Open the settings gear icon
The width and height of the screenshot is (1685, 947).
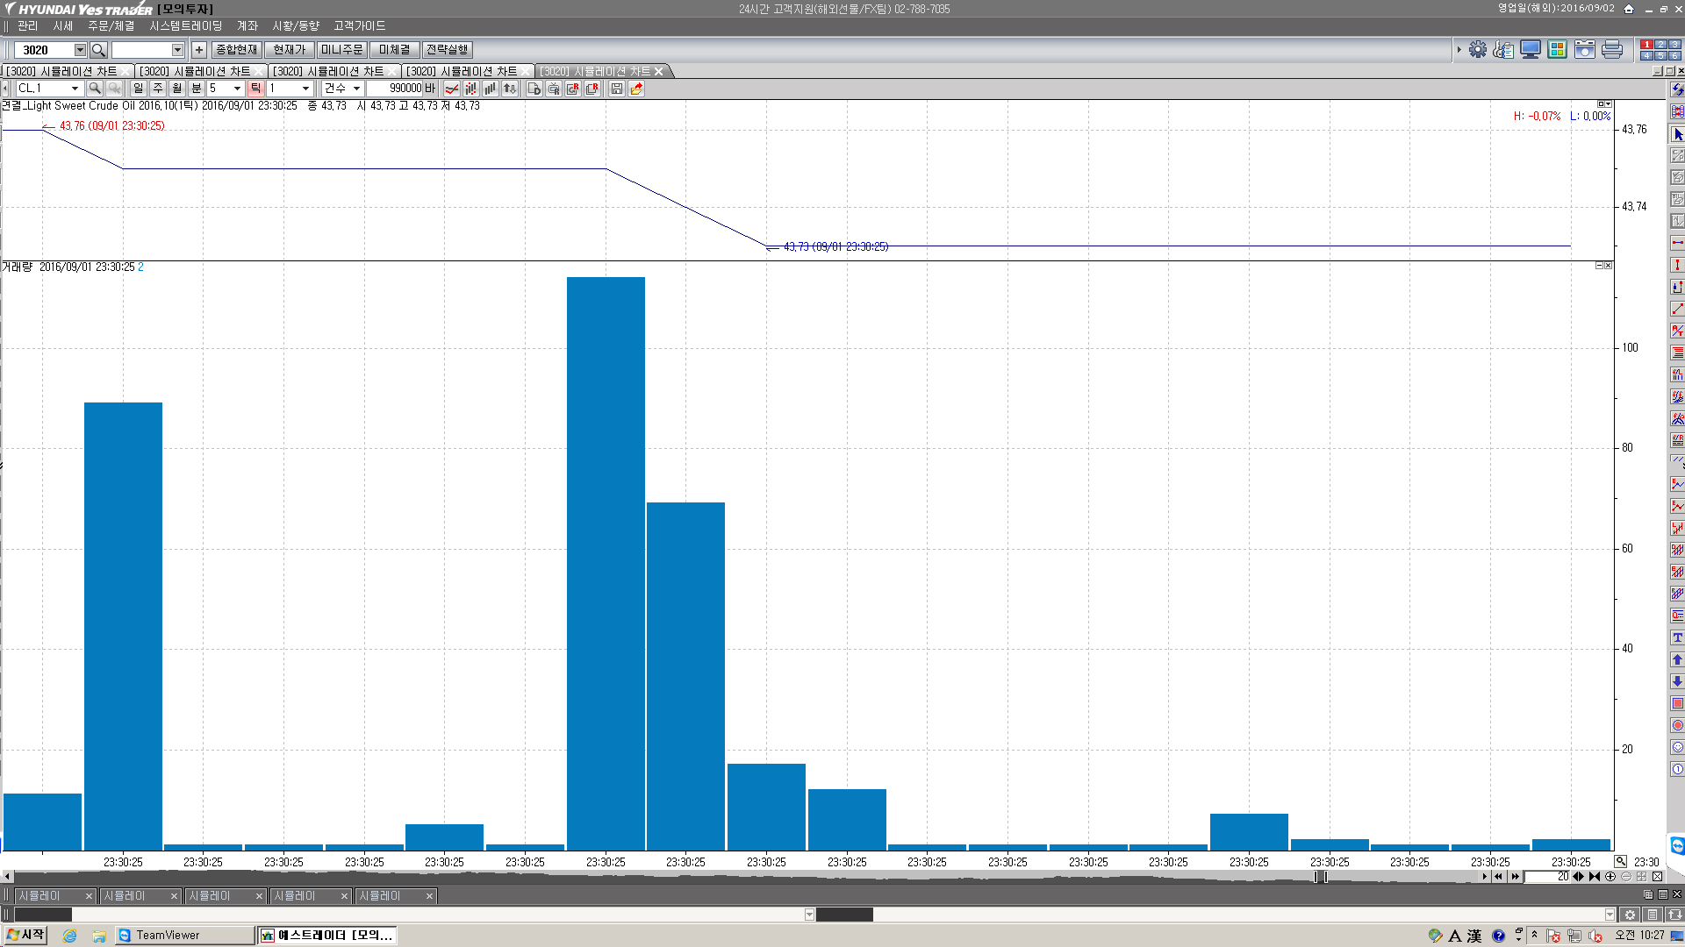tap(1478, 50)
